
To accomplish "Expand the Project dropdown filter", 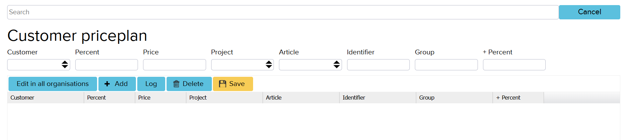I will [x=242, y=65].
